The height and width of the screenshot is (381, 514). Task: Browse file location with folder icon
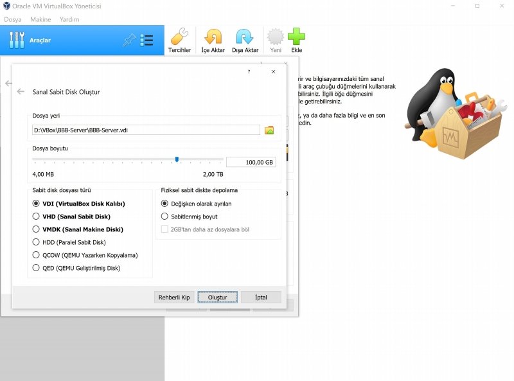pyautogui.click(x=269, y=130)
